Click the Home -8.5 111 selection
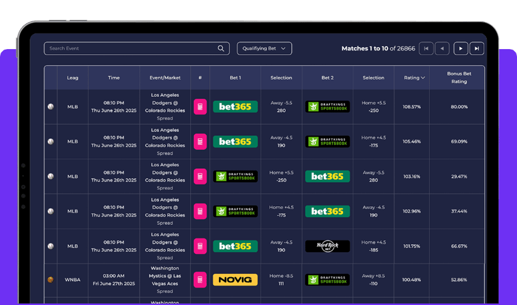The width and height of the screenshot is (517, 305). pyautogui.click(x=281, y=280)
